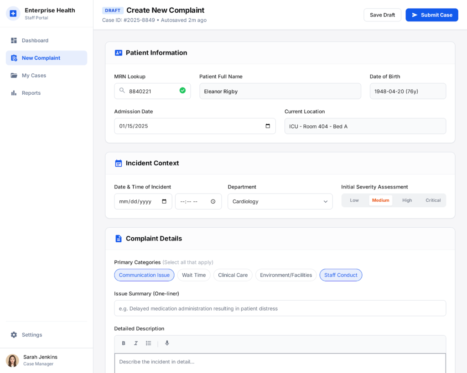Insert a bulleted list in description
Viewport: 467px width, 373px height.
tap(149, 343)
